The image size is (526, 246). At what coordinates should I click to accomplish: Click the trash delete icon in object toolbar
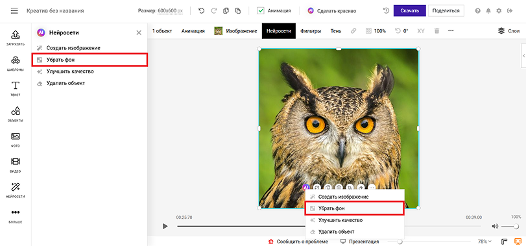tap(436, 31)
